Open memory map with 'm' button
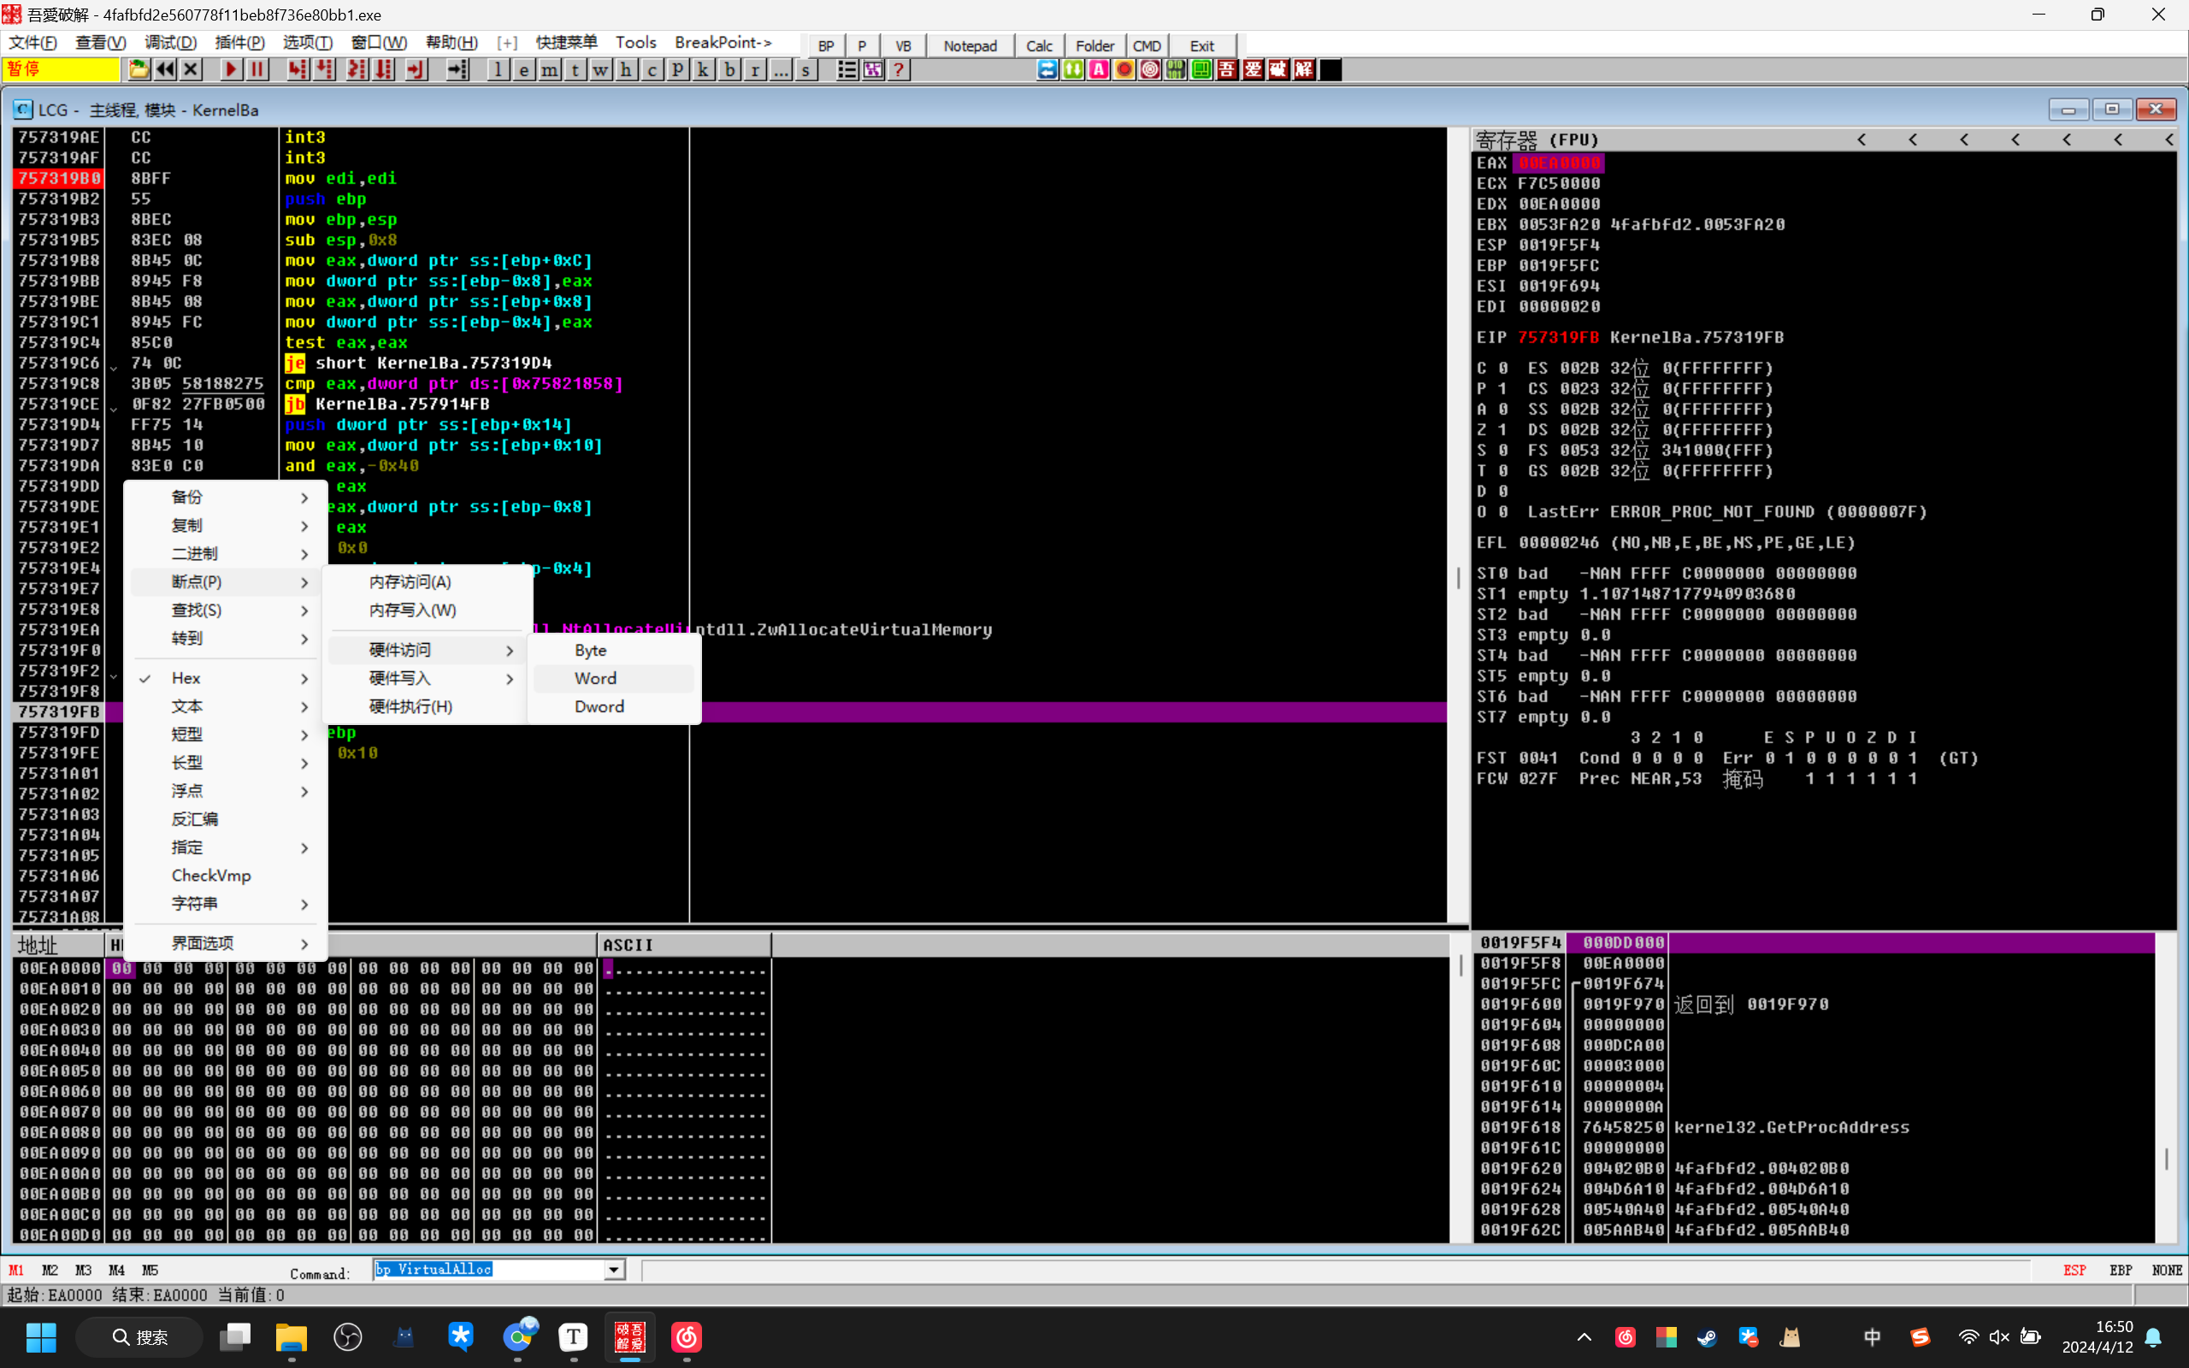The width and height of the screenshot is (2189, 1368). [x=549, y=69]
